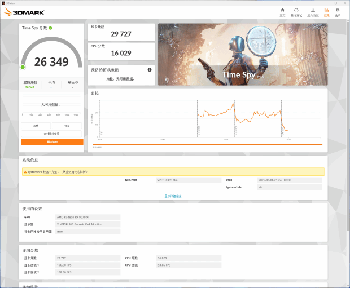Click the timestamp 2025-06-06 21:24 +08:00
This screenshot has height=288, width=350.
click(290, 180)
